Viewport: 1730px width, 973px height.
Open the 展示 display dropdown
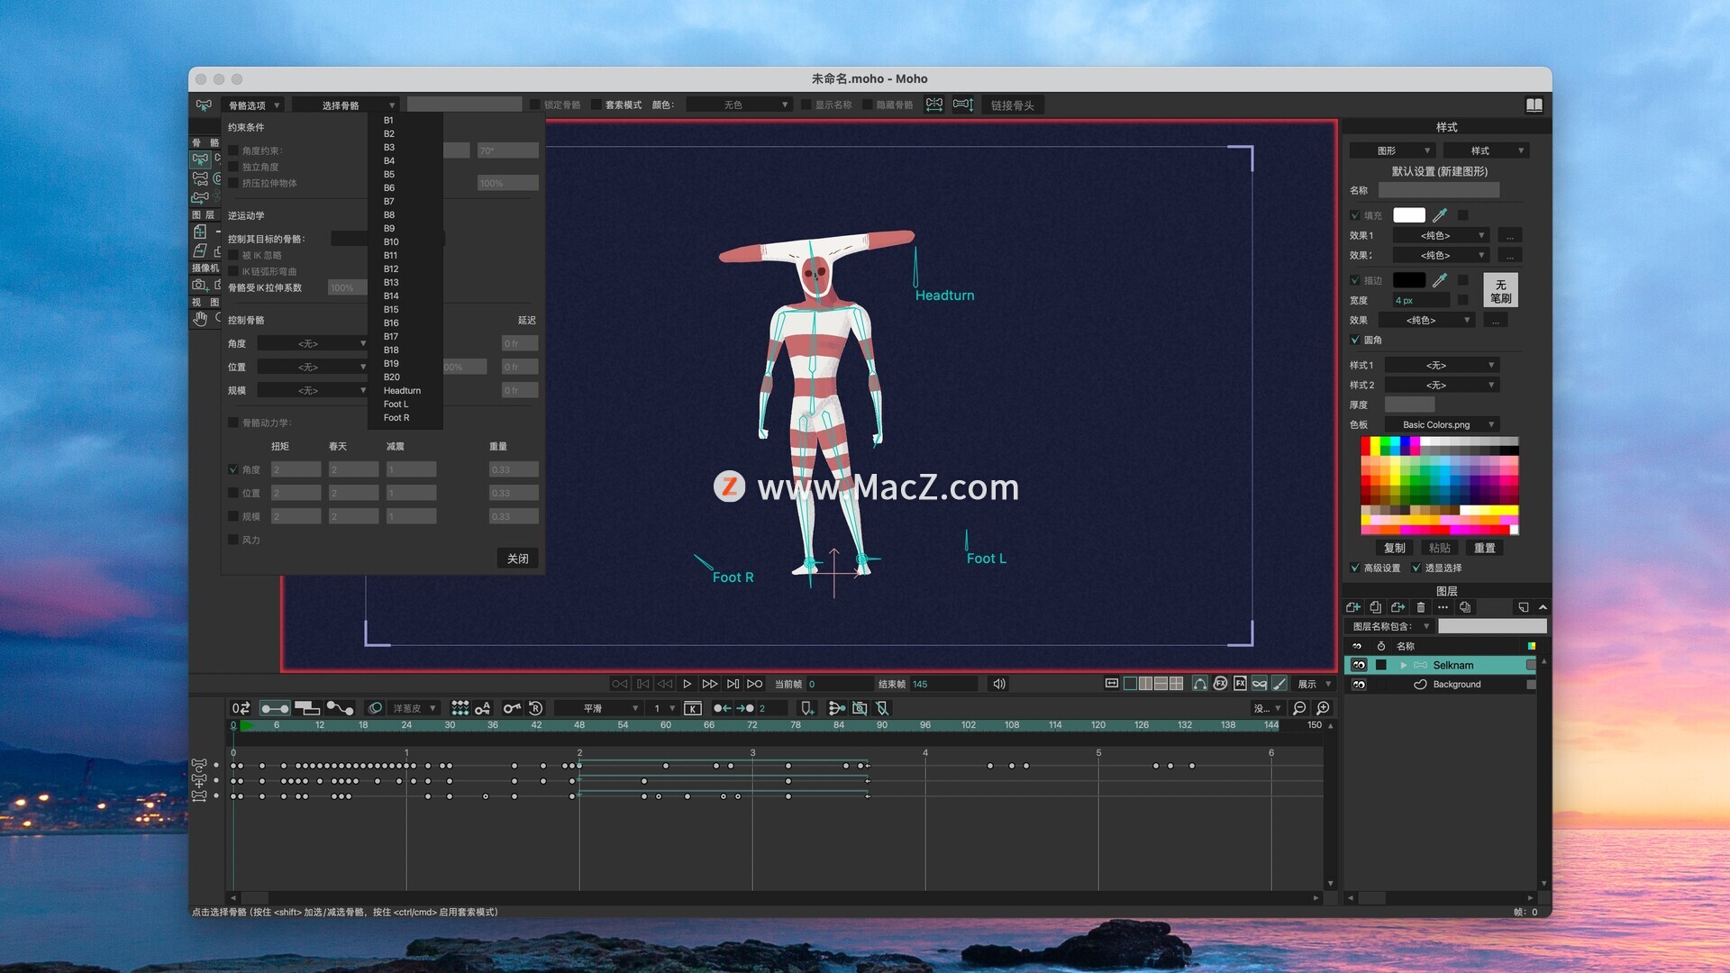click(1314, 684)
